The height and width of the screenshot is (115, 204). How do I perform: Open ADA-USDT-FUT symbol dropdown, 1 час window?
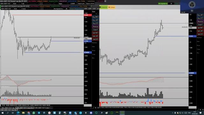point(6,4)
